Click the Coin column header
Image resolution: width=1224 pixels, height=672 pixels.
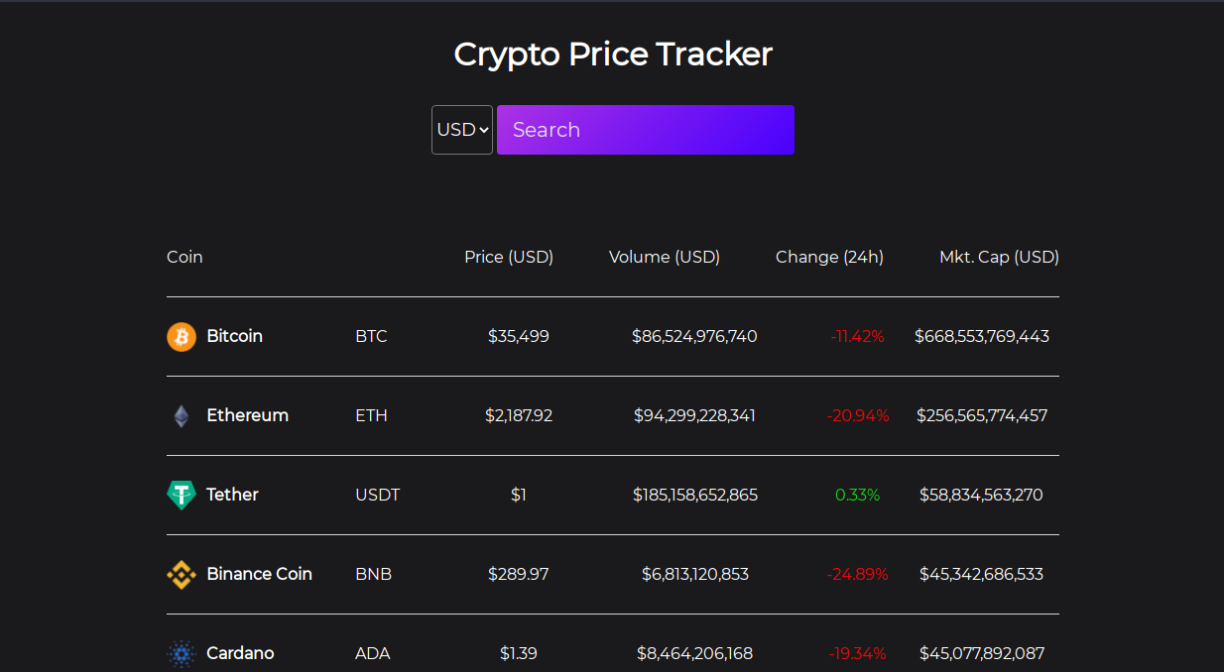pyautogui.click(x=184, y=257)
